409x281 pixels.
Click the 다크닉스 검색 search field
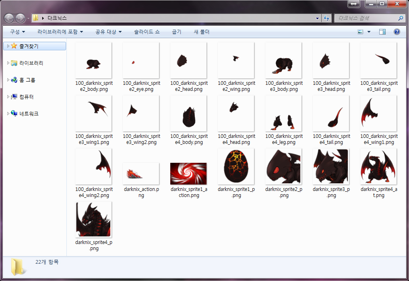pyautogui.click(x=366, y=18)
